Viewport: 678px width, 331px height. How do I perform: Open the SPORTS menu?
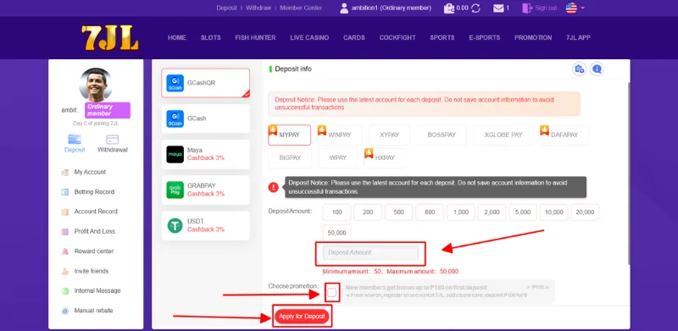click(442, 37)
